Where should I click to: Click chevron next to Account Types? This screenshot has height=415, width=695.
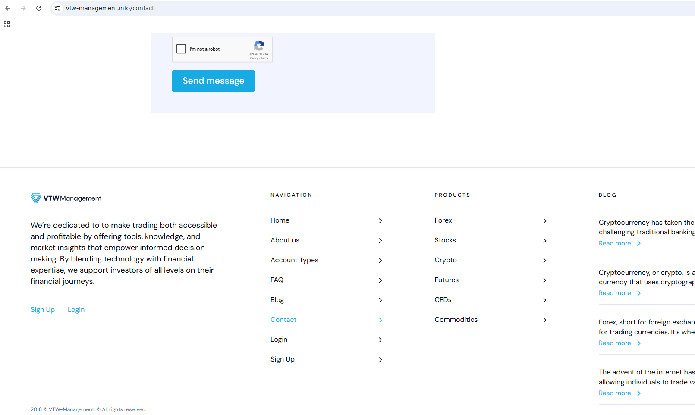pyautogui.click(x=380, y=261)
